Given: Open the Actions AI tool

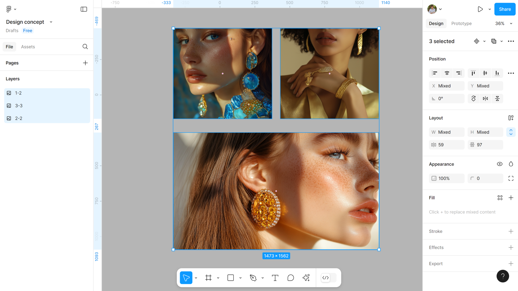Looking at the screenshot, I should click(x=306, y=278).
